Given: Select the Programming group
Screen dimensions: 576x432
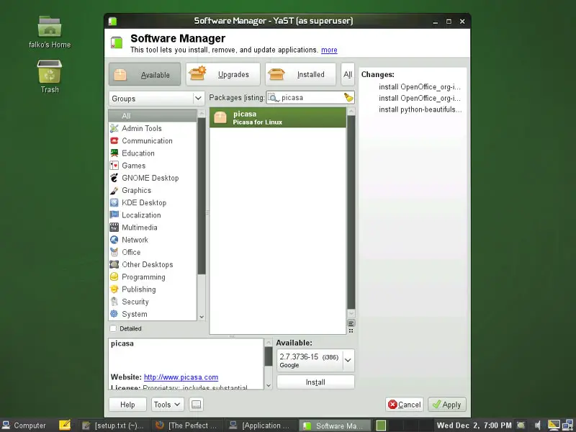Looking at the screenshot, I should 153,277.
